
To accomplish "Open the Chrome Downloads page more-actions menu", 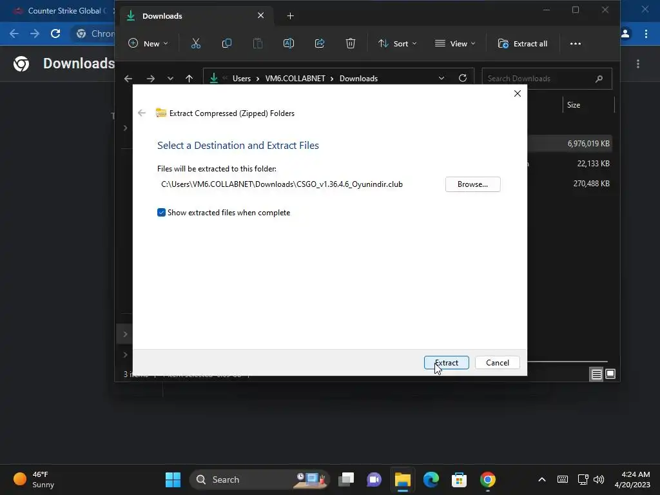I will [637, 64].
